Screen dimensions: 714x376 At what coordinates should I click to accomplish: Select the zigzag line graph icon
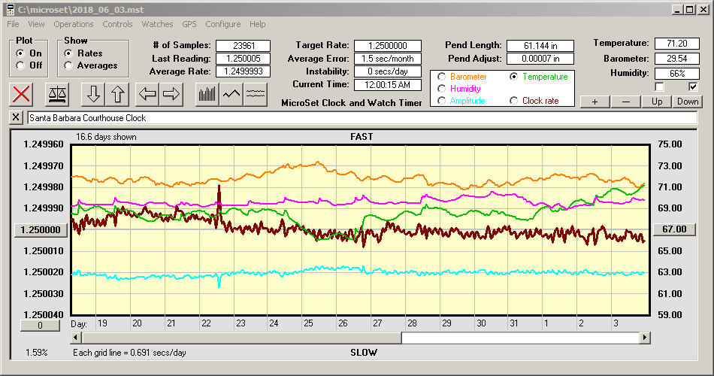tap(231, 94)
